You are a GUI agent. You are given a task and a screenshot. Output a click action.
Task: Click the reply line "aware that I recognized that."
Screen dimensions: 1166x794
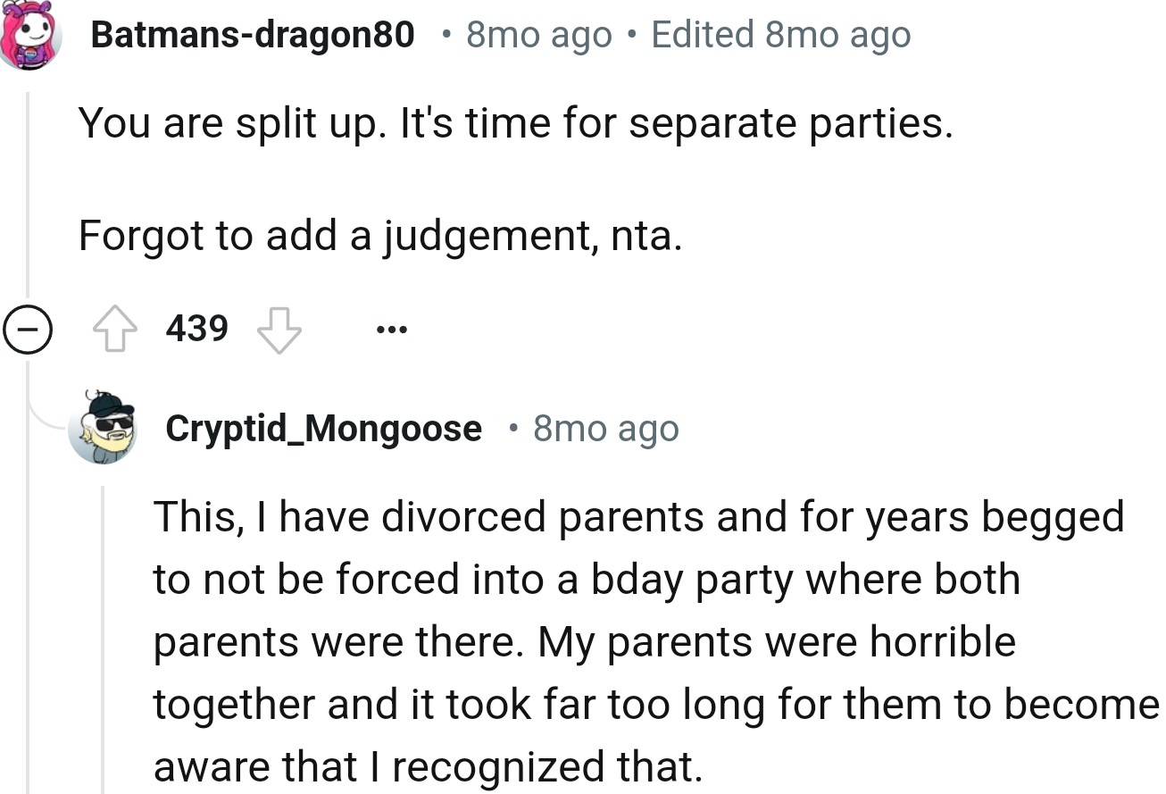click(424, 766)
